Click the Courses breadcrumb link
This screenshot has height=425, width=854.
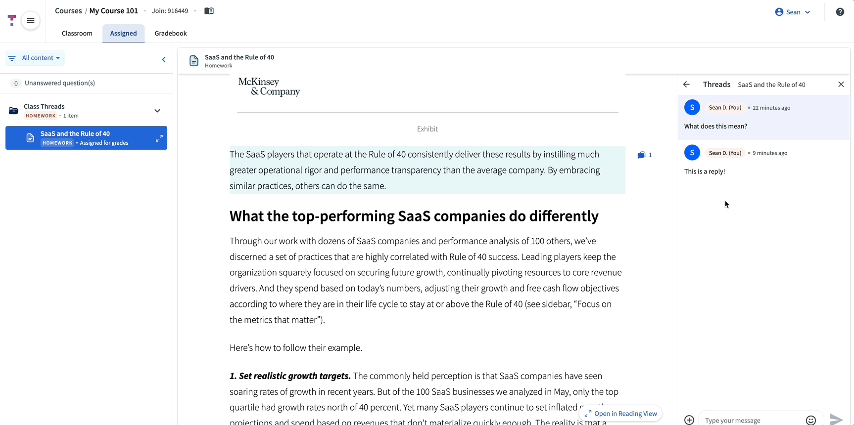(68, 11)
